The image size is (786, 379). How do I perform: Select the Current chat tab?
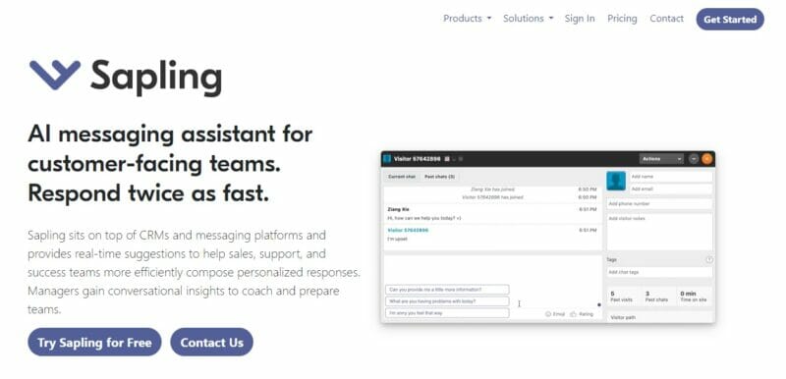[x=402, y=177]
